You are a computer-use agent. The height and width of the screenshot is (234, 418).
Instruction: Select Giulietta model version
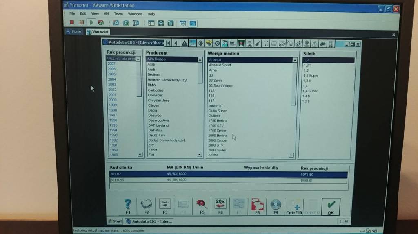point(214,116)
